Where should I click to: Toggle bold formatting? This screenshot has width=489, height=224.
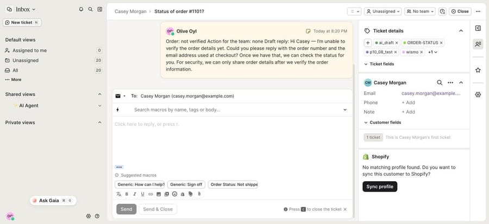pyautogui.click(x=127, y=194)
